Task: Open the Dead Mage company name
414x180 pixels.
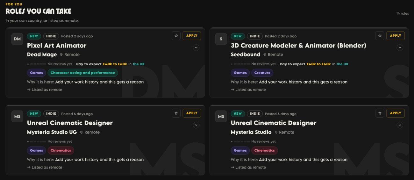Action: coord(42,54)
